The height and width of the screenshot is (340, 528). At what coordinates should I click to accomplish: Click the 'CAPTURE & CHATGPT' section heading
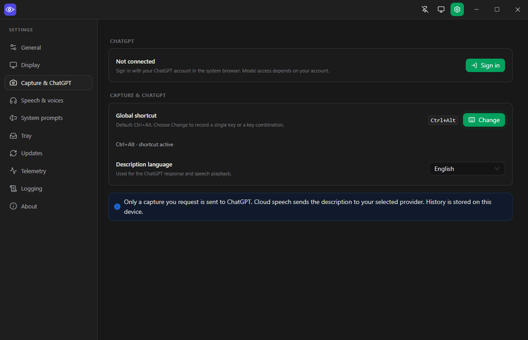(x=138, y=95)
